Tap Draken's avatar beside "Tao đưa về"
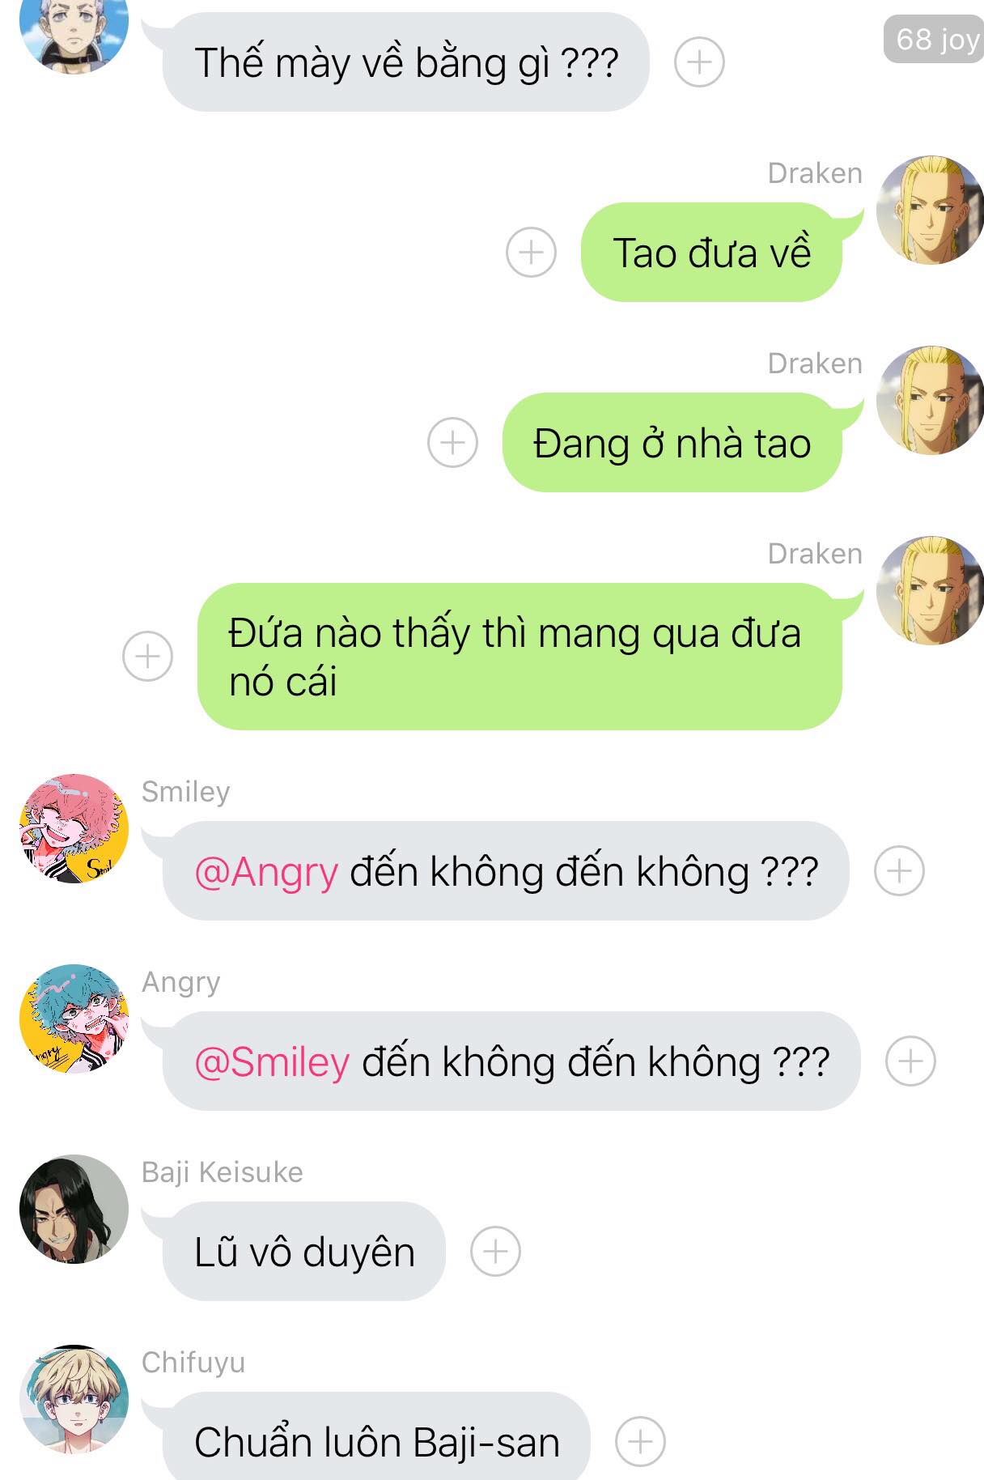Screen dimensions: 984x1480 [x=931, y=210]
